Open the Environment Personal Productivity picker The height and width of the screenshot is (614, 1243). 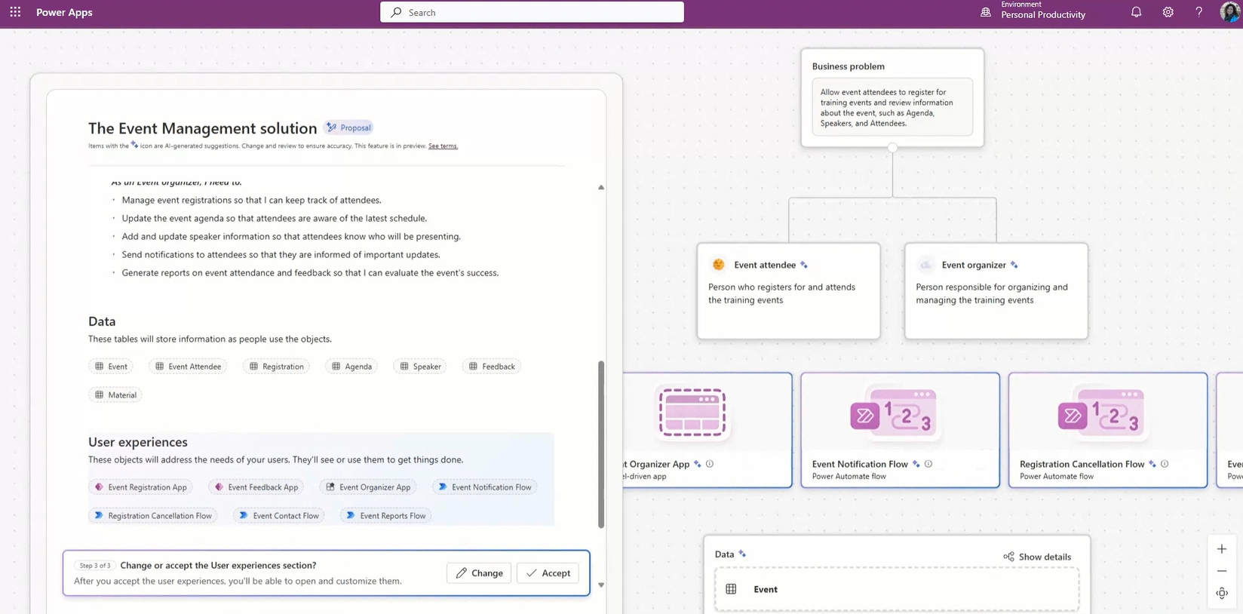[x=1033, y=12]
